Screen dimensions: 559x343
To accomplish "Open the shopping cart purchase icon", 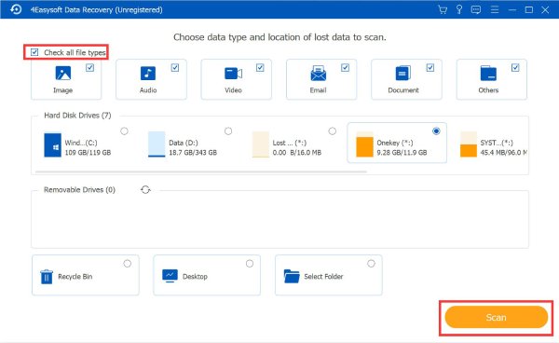I will pyautogui.click(x=443, y=9).
